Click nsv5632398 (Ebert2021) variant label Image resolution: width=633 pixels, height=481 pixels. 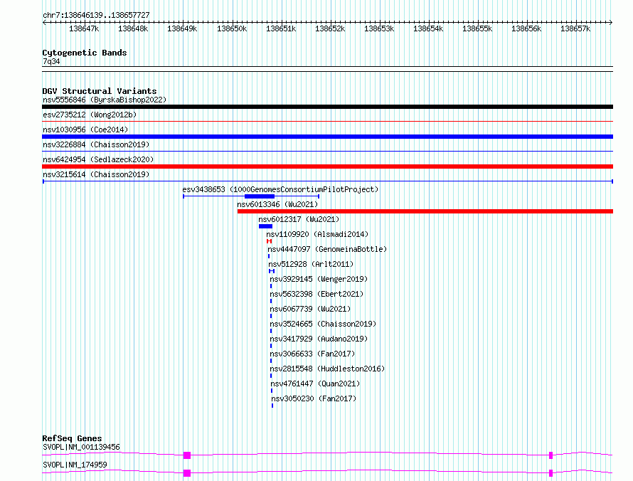[316, 294]
